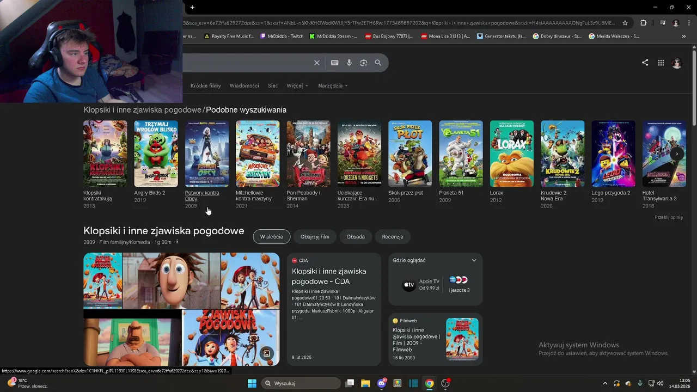
Task: Open the on-screen keyboard icon in search box
Action: pyautogui.click(x=334, y=63)
